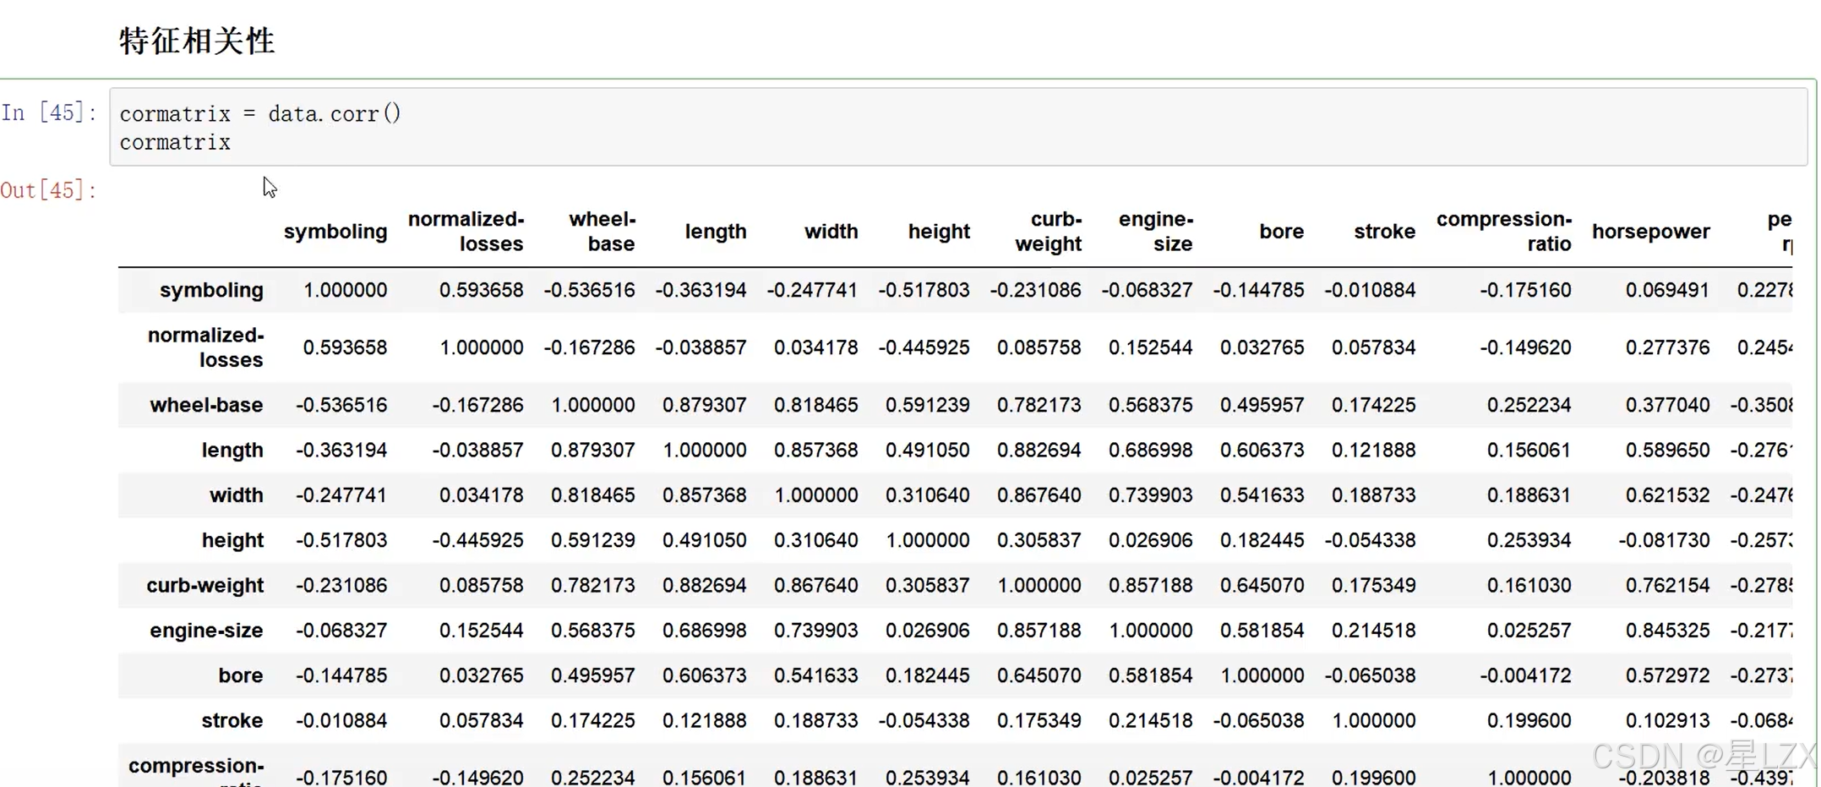Click the symboling column header

[x=335, y=232]
